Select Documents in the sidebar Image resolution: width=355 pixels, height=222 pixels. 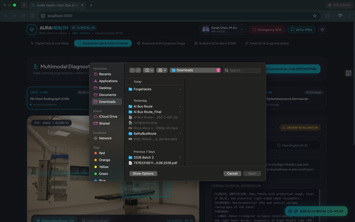click(107, 95)
